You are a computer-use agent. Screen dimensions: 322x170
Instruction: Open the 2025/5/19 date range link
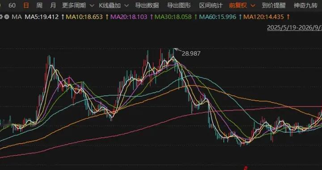pos(294,28)
